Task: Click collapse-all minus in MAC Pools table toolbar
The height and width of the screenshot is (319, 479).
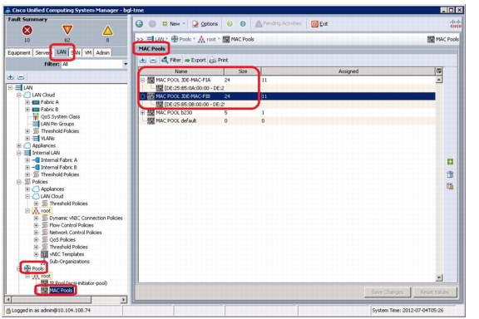Action: pyautogui.click(x=153, y=60)
